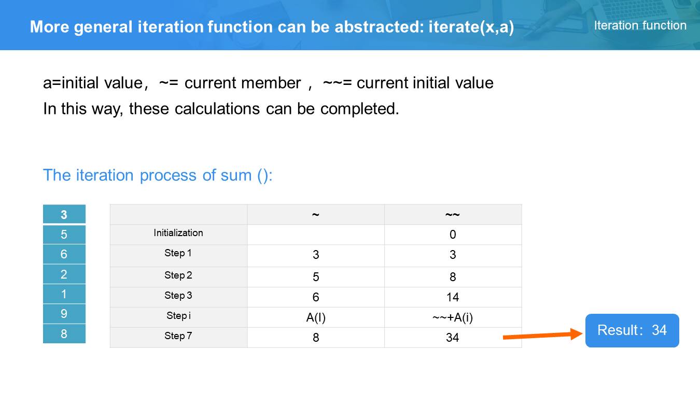This screenshot has width=700, height=393.
Task: Click the 34 cell in Step 7 row
Action: click(453, 338)
